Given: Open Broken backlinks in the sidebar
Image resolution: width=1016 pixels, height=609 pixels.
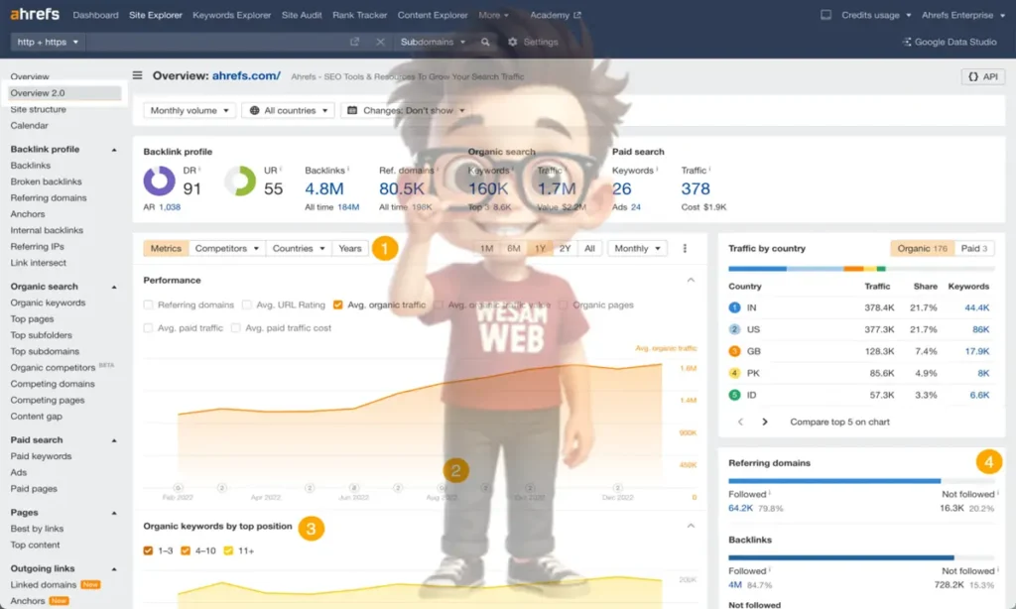Looking at the screenshot, I should (x=46, y=182).
